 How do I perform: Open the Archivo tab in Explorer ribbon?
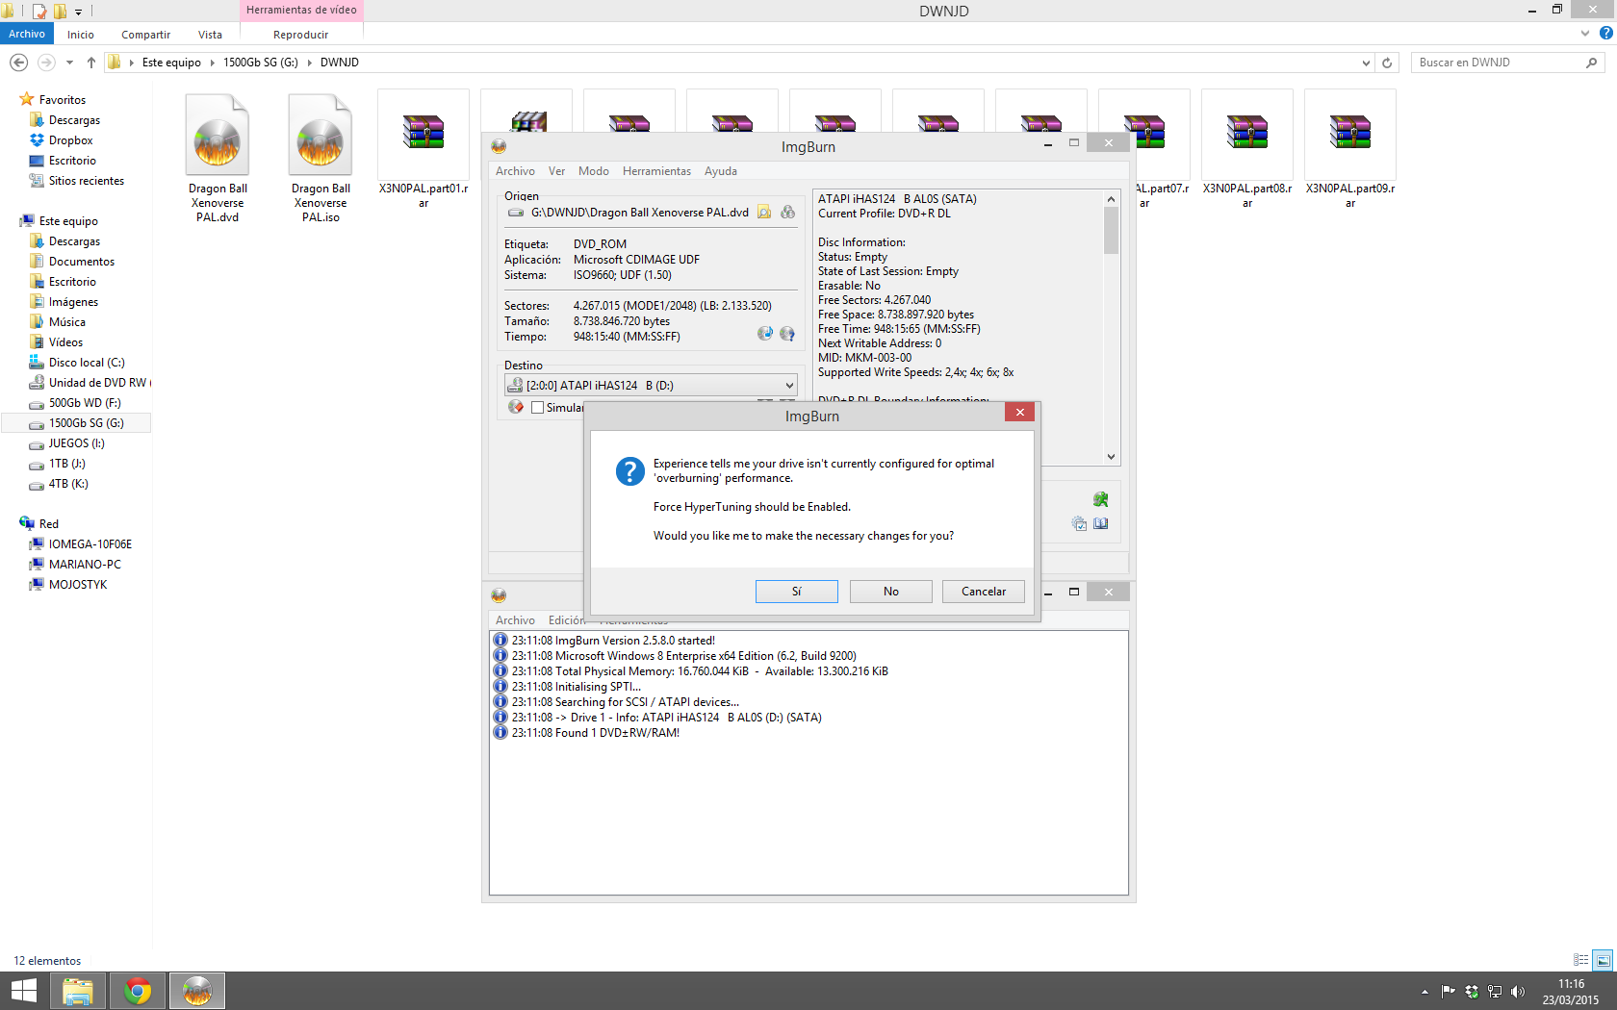point(27,34)
